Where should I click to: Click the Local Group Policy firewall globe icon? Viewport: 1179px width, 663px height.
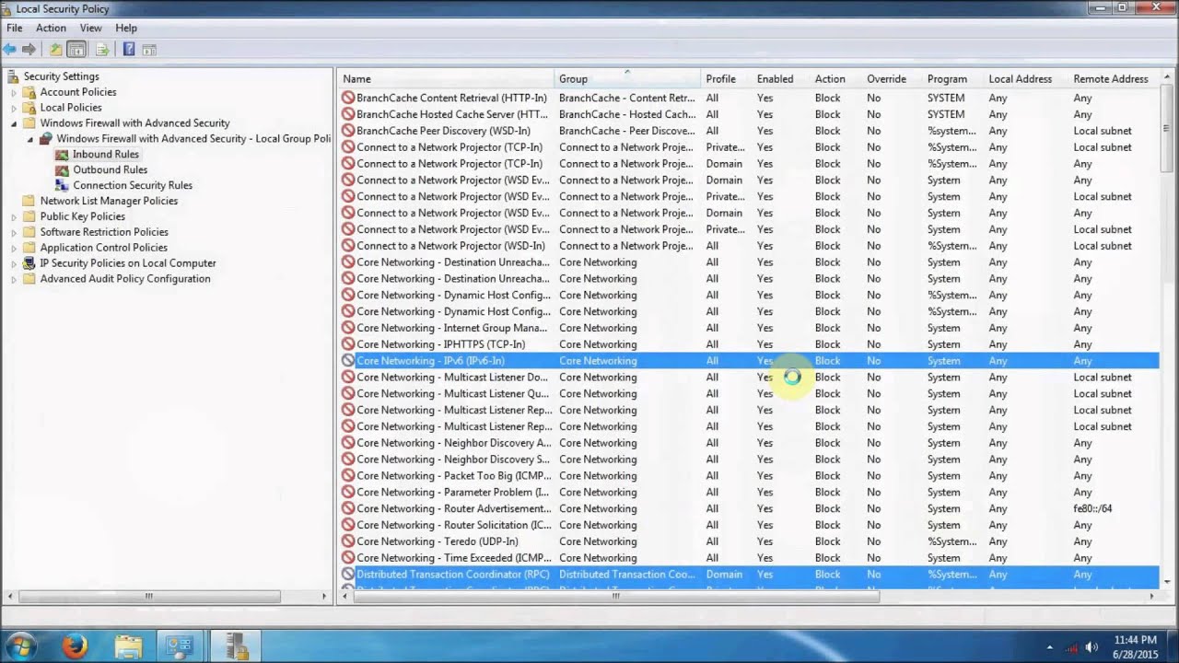46,138
